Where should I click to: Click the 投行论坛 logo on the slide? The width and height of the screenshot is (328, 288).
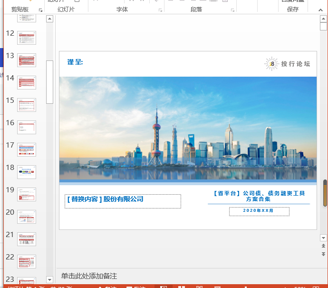click(x=287, y=64)
